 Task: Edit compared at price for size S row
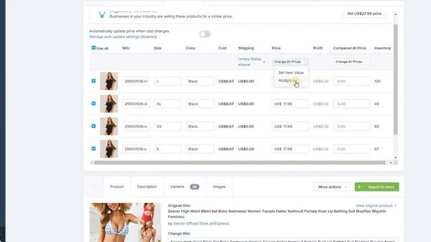pyautogui.click(x=352, y=149)
